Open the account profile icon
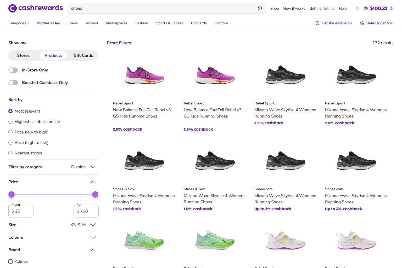This screenshot has width=402, height=268. (x=366, y=8)
